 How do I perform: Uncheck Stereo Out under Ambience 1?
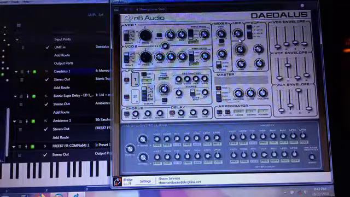tap(45, 129)
